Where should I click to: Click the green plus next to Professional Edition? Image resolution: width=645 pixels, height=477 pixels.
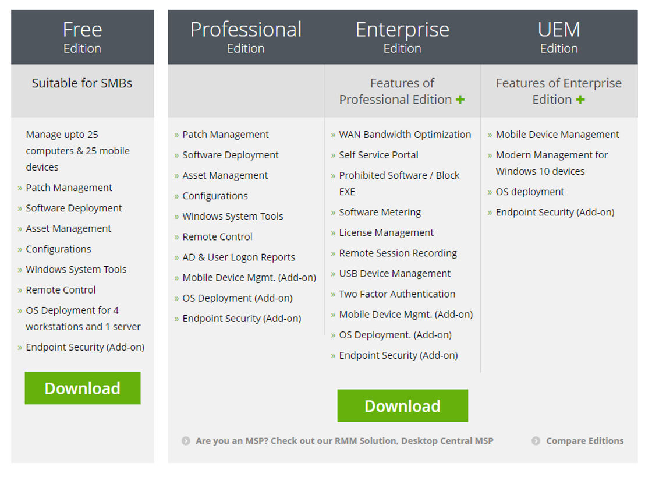[x=460, y=100]
